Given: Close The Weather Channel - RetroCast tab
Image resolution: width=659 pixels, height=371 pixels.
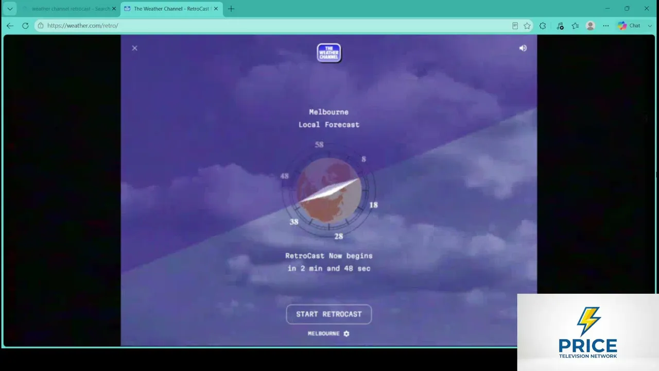Looking at the screenshot, I should coord(216,9).
